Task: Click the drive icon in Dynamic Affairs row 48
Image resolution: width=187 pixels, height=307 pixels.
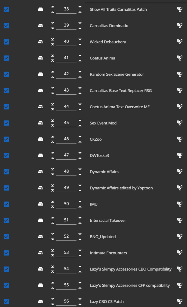Action: coord(41,171)
